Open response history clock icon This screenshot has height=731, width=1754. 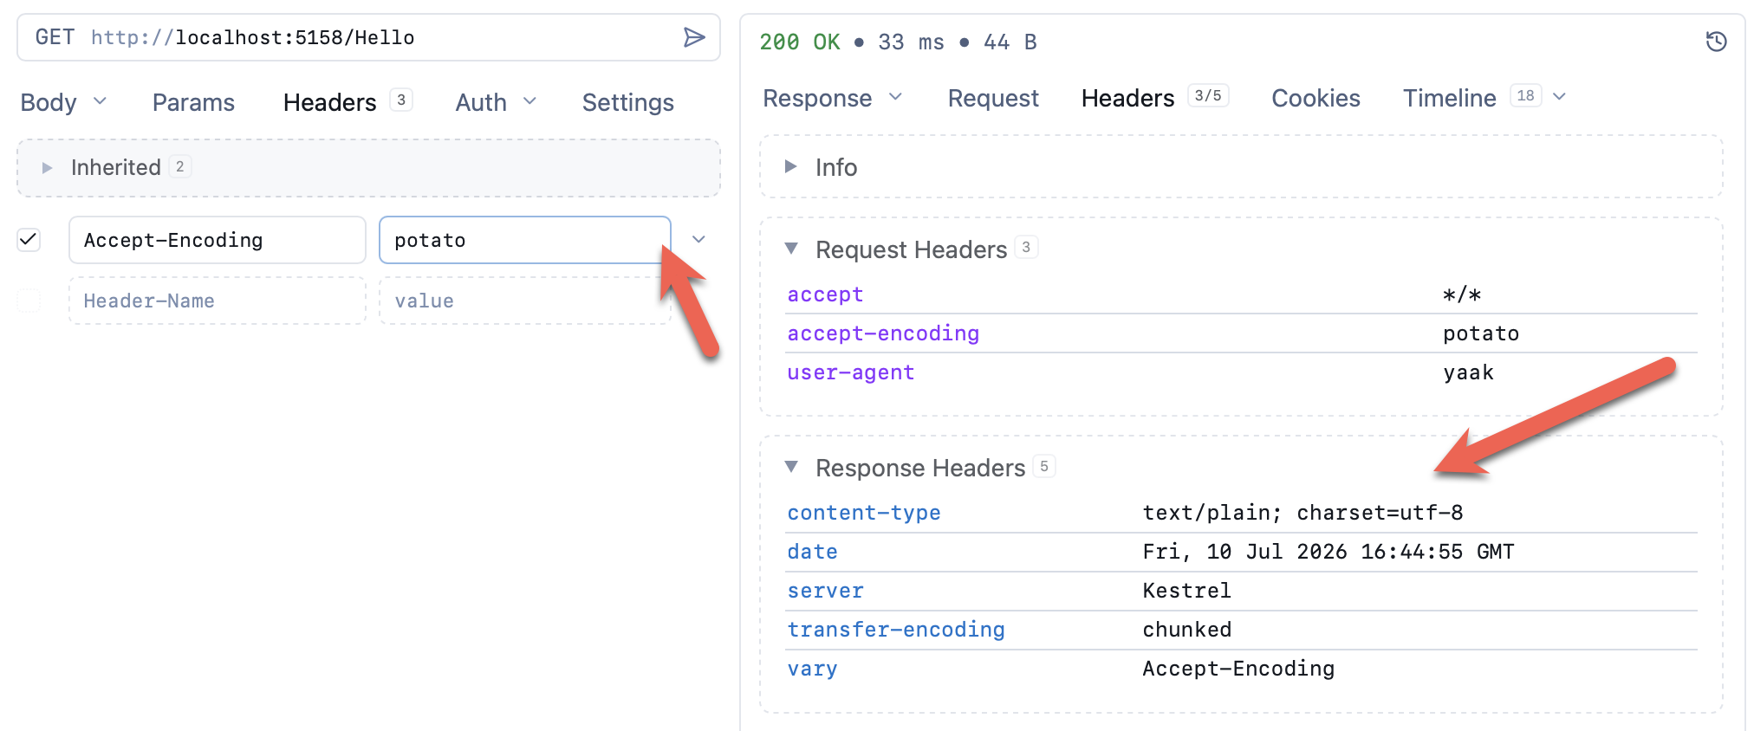point(1716,42)
